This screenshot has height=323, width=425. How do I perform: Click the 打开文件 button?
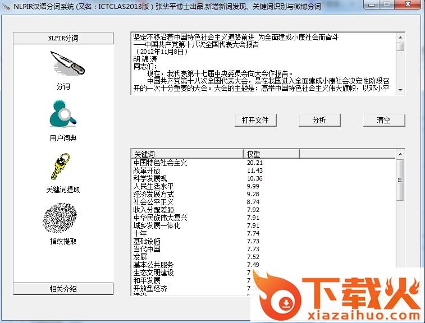(255, 120)
